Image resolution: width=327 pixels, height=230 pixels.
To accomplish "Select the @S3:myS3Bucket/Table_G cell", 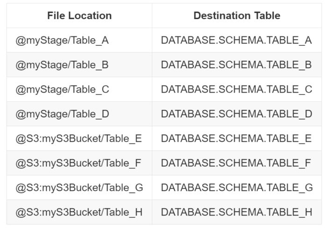I will pyautogui.click(x=79, y=187).
